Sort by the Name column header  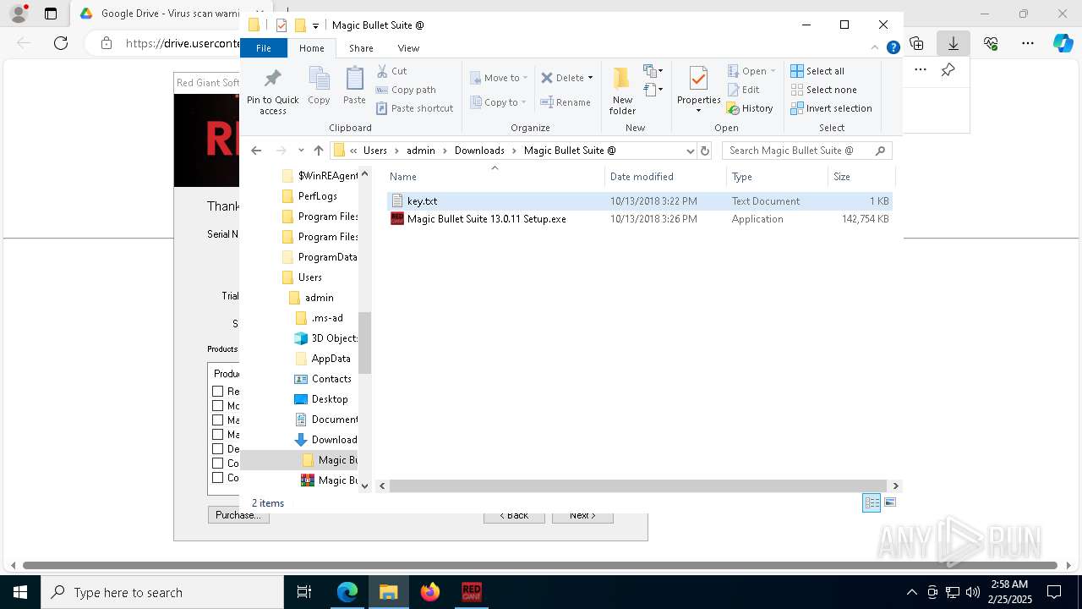click(495, 176)
